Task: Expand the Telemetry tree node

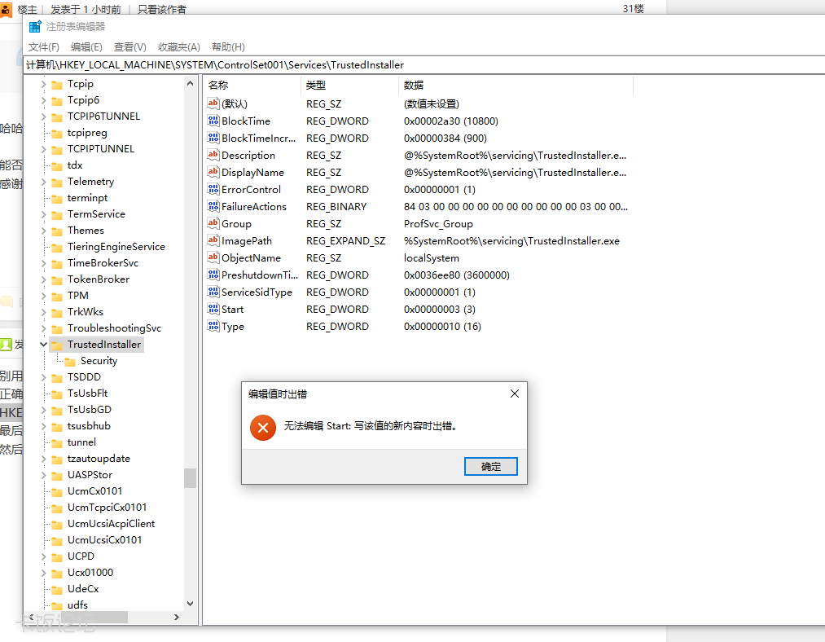Action: (44, 182)
